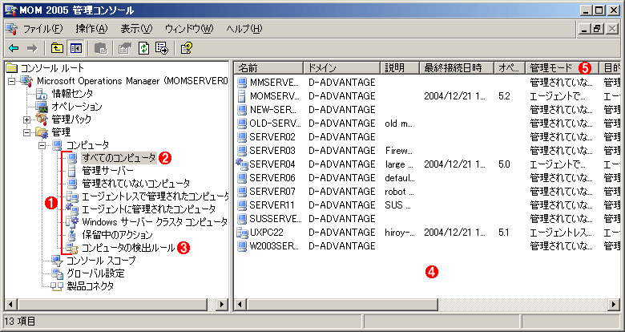Open the ヘルプ(H) menu
This screenshot has width=625, height=332.
click(x=244, y=29)
